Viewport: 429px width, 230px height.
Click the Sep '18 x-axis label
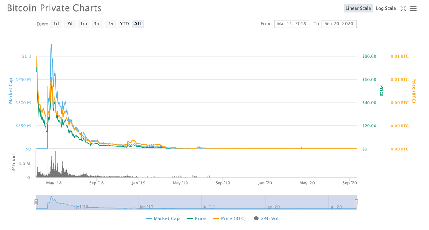tap(96, 183)
